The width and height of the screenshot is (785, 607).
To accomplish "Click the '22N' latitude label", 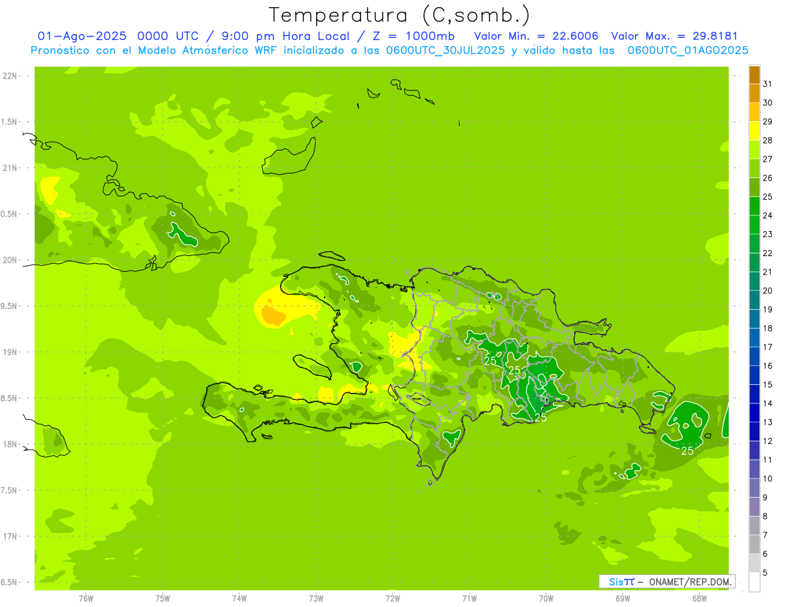I will click(10, 76).
